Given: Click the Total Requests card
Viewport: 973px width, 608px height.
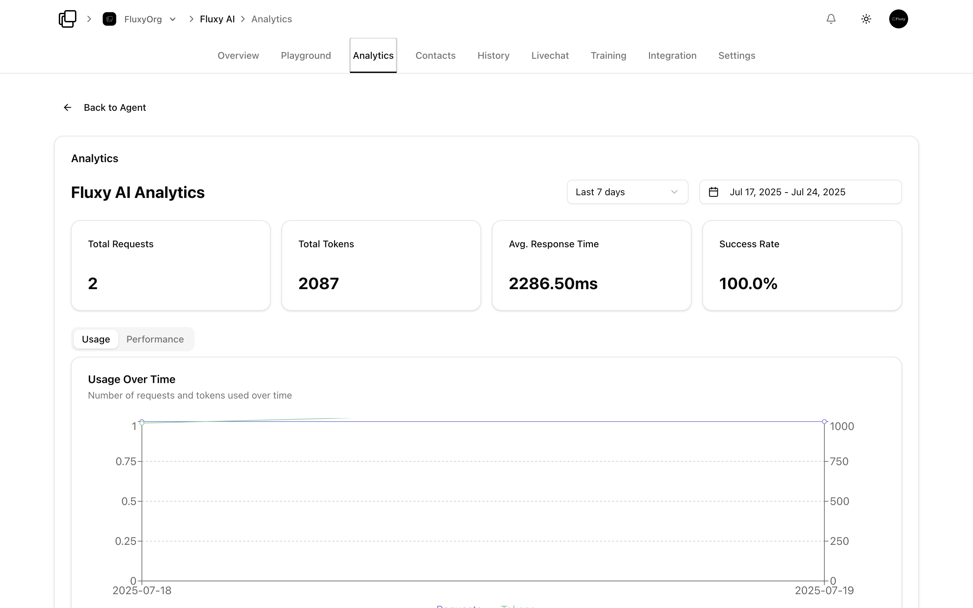Looking at the screenshot, I should click(x=171, y=265).
